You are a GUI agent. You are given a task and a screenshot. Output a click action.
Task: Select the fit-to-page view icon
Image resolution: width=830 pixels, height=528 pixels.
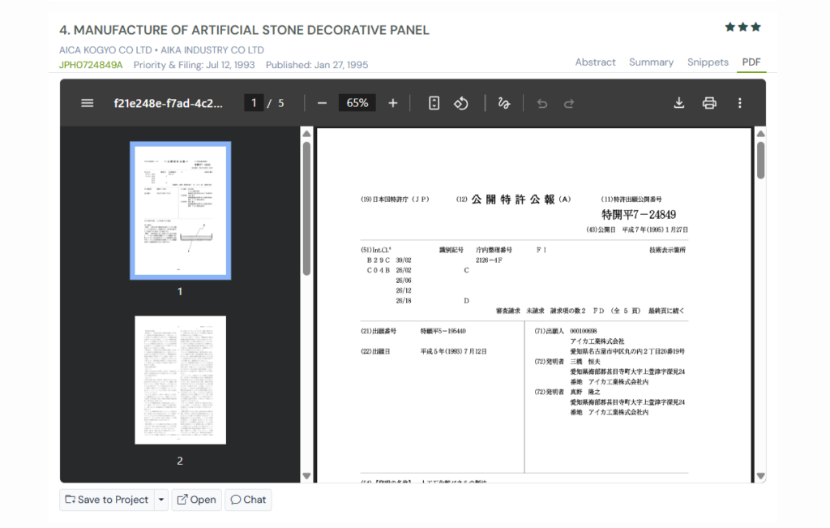point(434,102)
